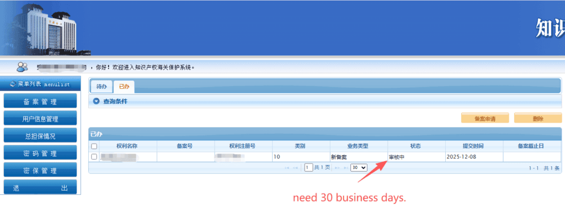Go to first page pager icon

click(287, 168)
